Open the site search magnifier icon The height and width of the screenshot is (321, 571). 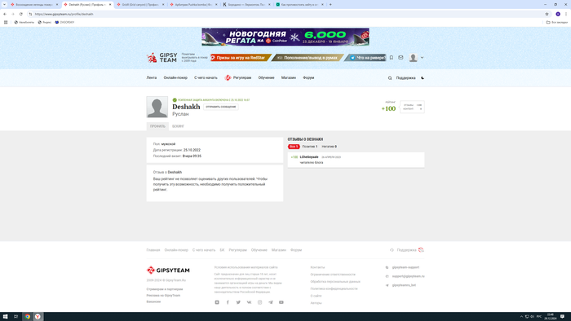click(x=390, y=77)
